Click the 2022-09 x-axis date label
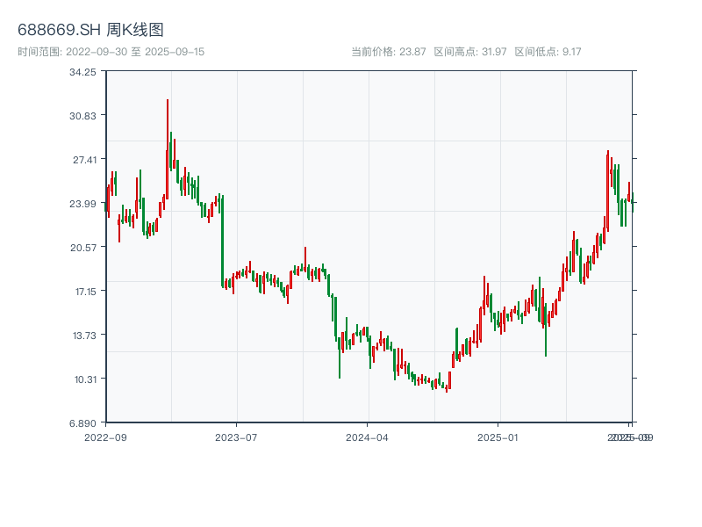The image size is (702, 527). [105, 437]
